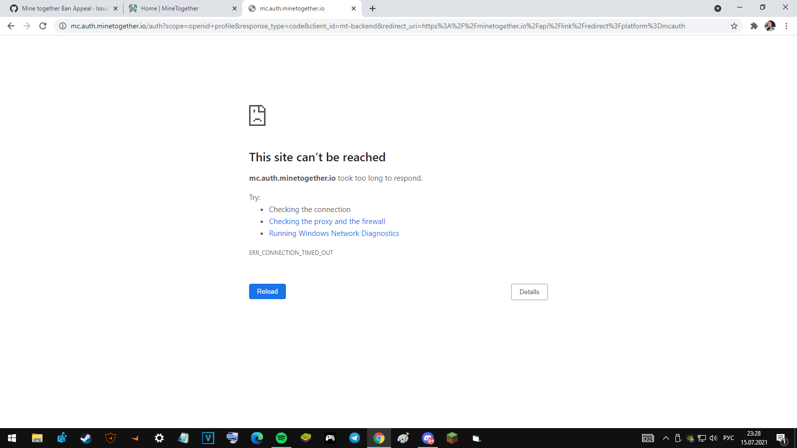Click the blue Reload button
797x448 pixels.
pyautogui.click(x=267, y=291)
